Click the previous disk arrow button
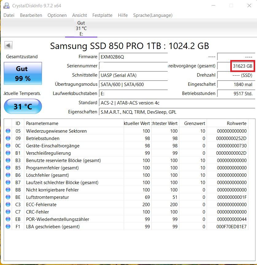This screenshot has width=257, height=265. click(x=8, y=45)
